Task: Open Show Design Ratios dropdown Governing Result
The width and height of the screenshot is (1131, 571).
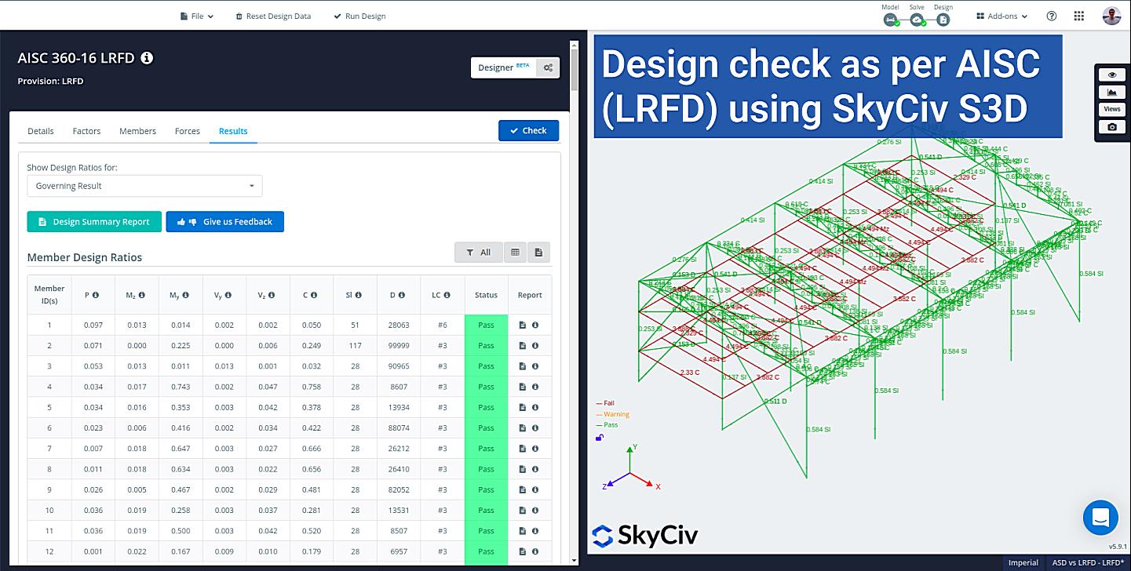Action: click(x=144, y=186)
